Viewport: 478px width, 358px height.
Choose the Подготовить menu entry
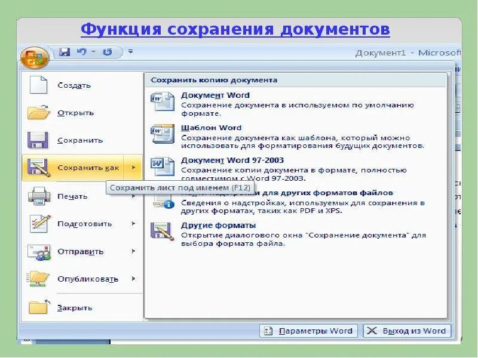(x=82, y=224)
